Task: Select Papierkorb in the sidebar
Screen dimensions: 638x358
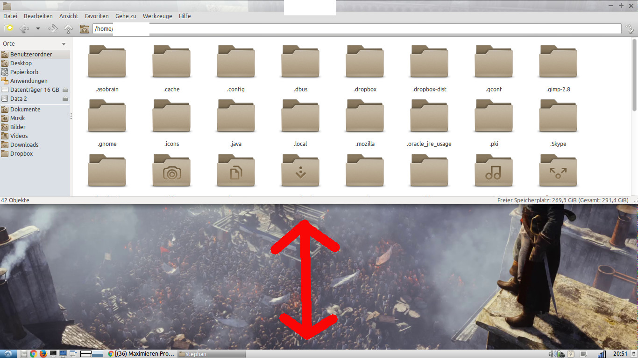Action: [24, 72]
